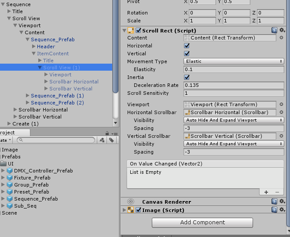Disable the Scroll Rect component checkbox
The image size is (290, 237).
138,30
